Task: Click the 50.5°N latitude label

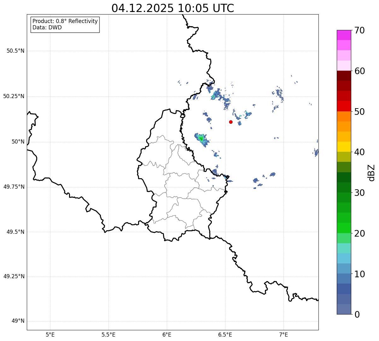Action: pyautogui.click(x=15, y=51)
